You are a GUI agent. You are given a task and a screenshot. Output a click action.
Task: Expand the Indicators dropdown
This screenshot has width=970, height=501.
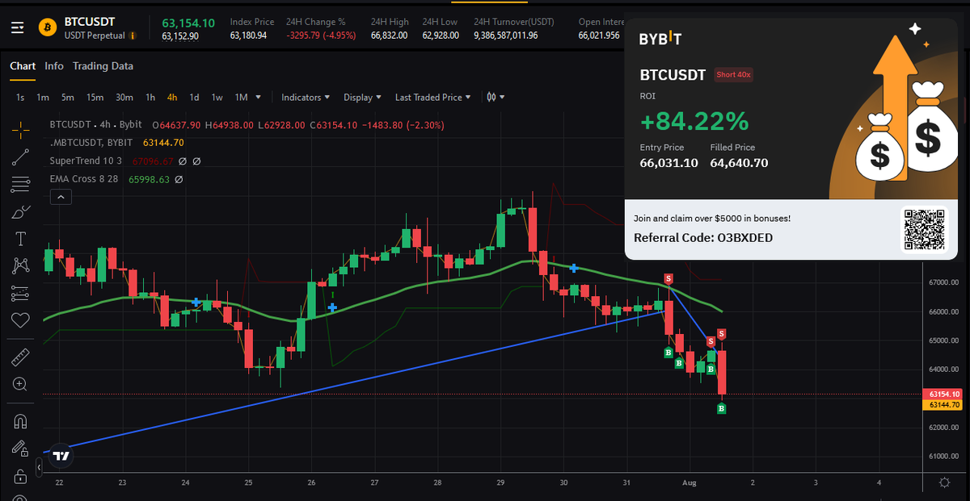point(305,97)
